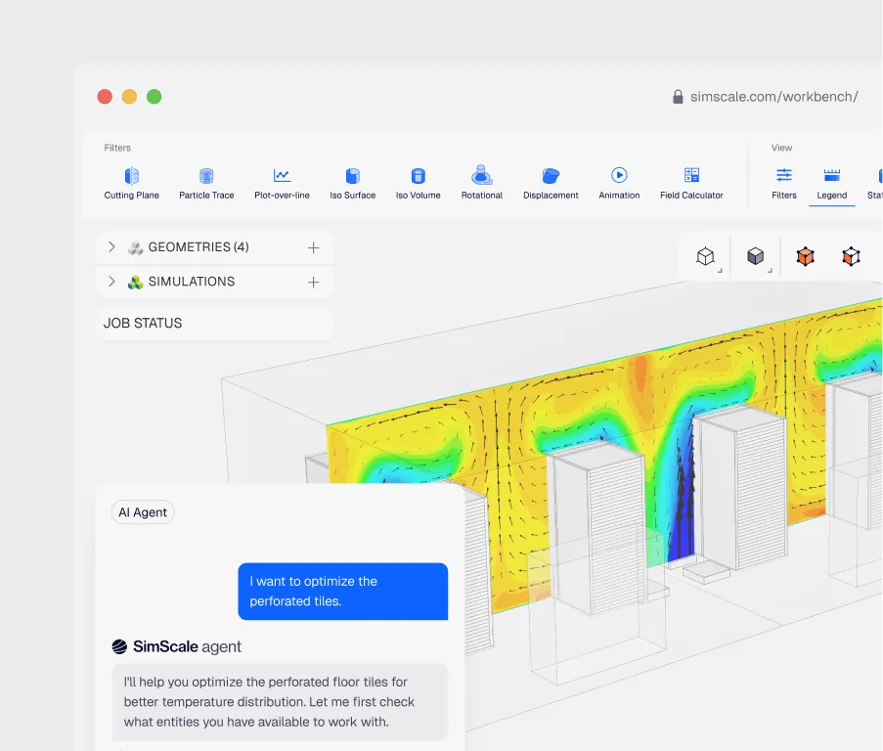Open the JOB STATUS panel
The width and height of the screenshot is (883, 751).
tap(215, 323)
